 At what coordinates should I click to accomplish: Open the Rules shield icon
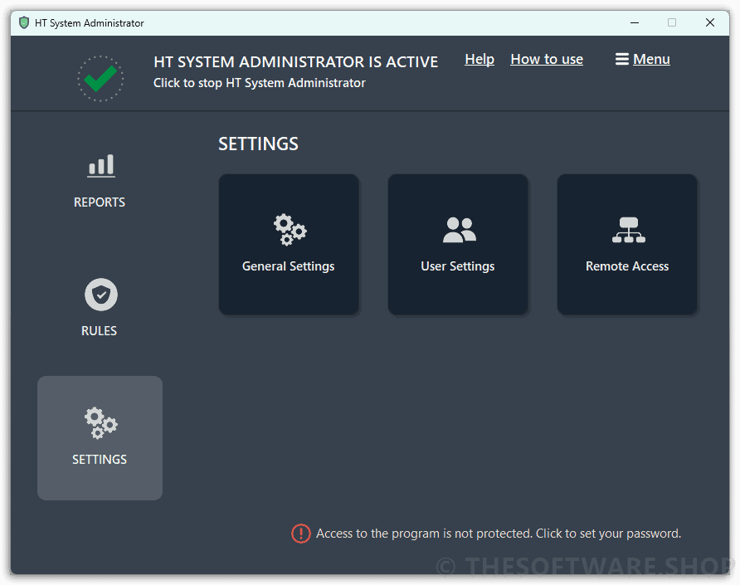[101, 295]
